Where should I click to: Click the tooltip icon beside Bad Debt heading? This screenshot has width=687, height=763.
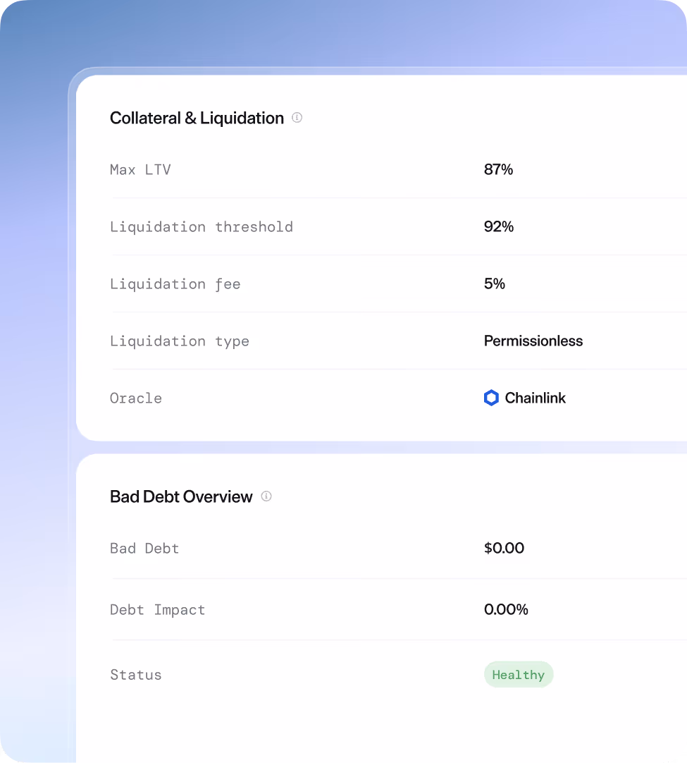click(x=266, y=496)
